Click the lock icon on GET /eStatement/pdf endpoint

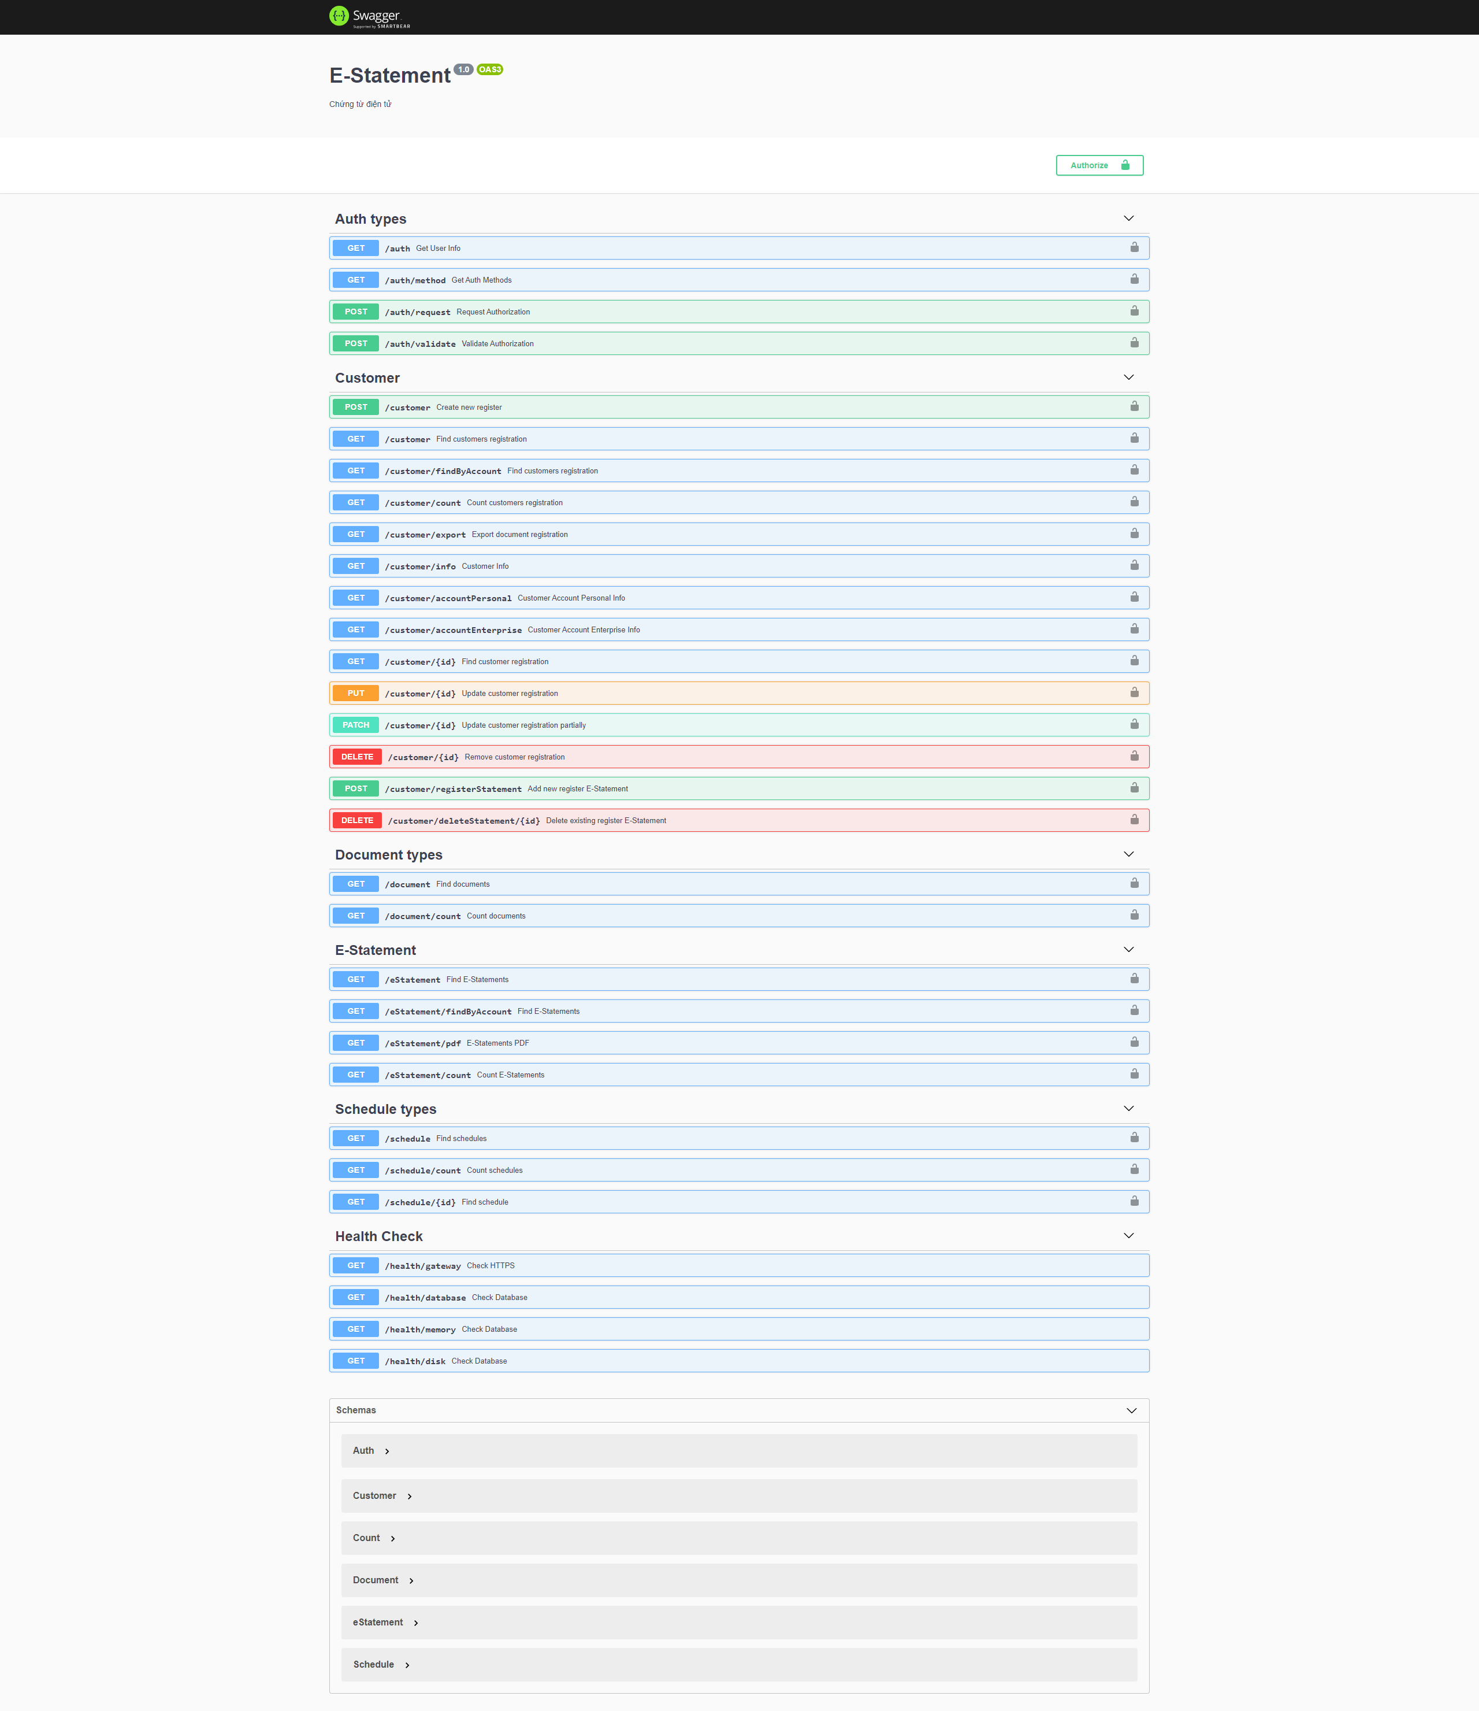click(1136, 1042)
